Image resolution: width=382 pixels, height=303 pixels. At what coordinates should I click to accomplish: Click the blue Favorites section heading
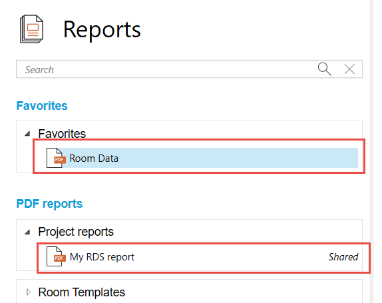pos(42,106)
